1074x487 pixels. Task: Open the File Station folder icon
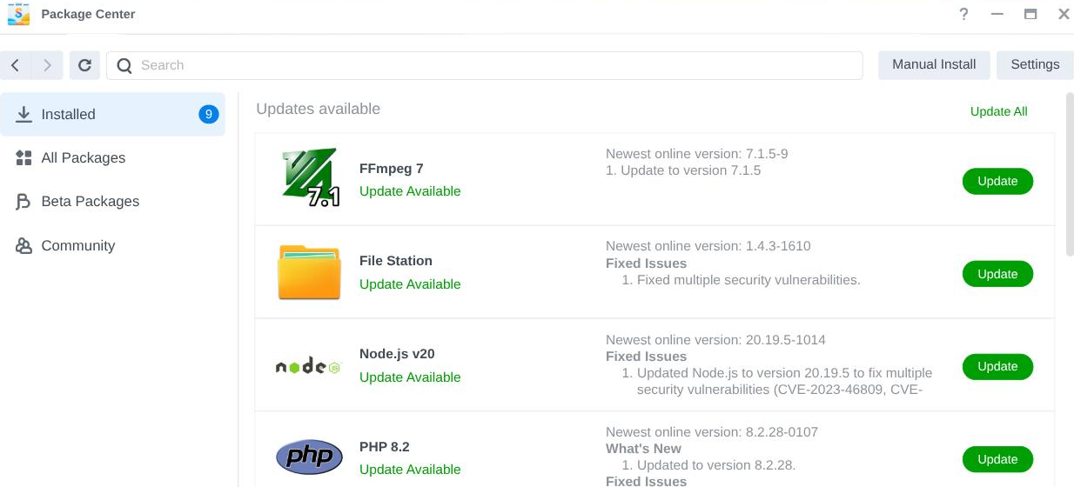coord(309,272)
